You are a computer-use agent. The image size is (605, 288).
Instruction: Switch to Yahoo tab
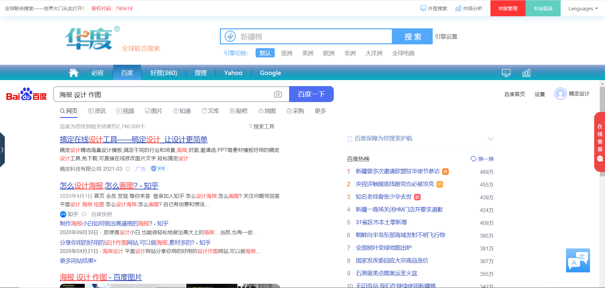233,73
